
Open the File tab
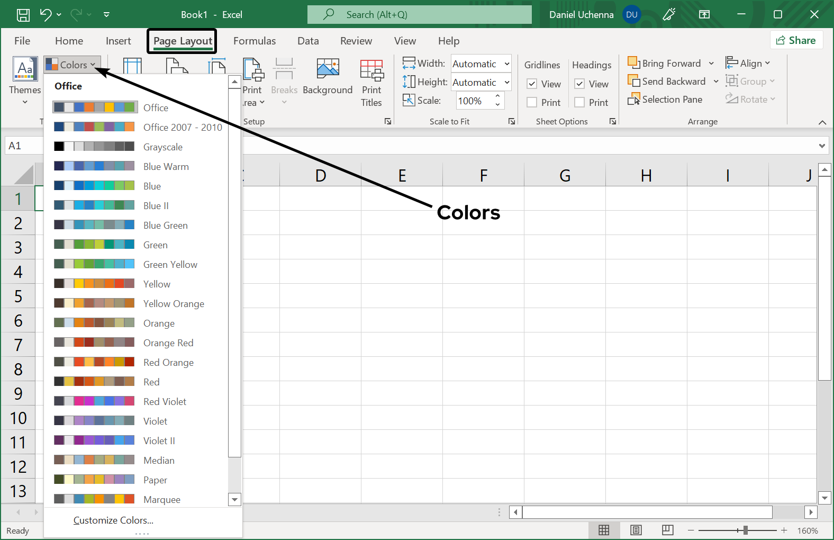click(x=22, y=41)
